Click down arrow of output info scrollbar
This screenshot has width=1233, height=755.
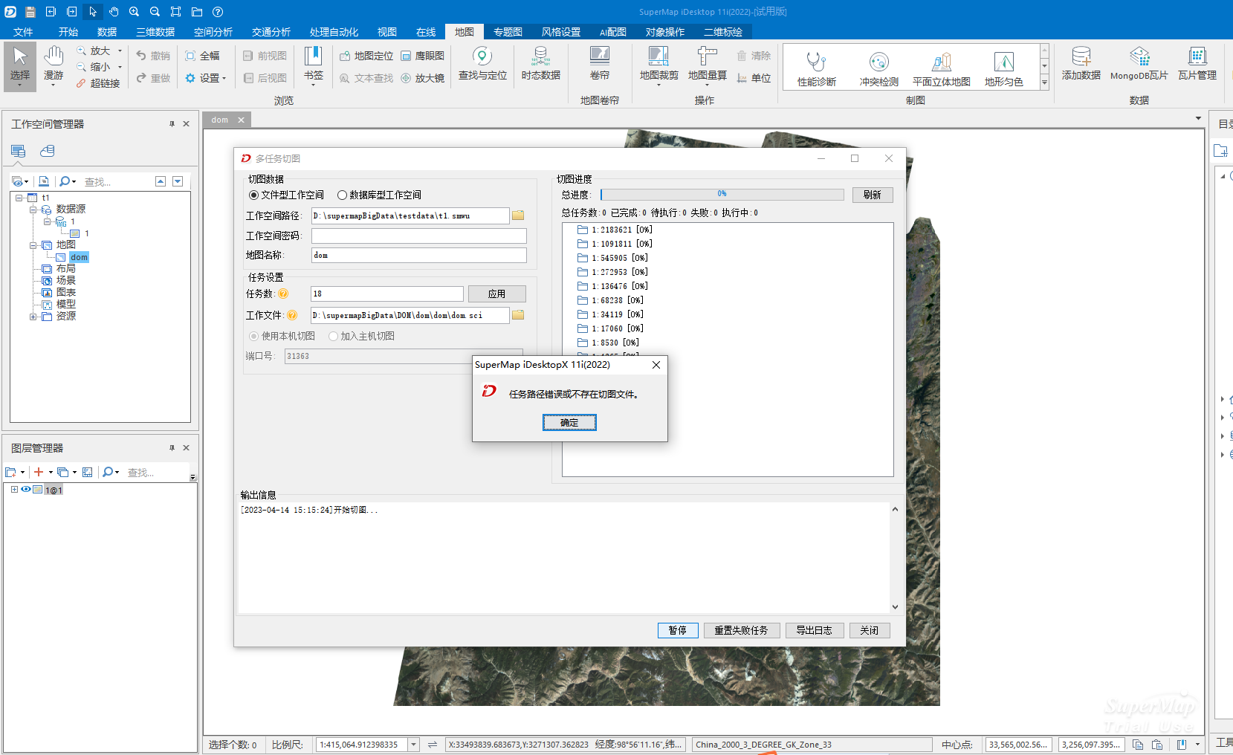click(895, 606)
